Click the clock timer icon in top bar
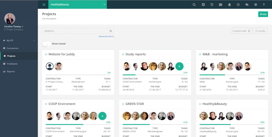 (238, 5)
